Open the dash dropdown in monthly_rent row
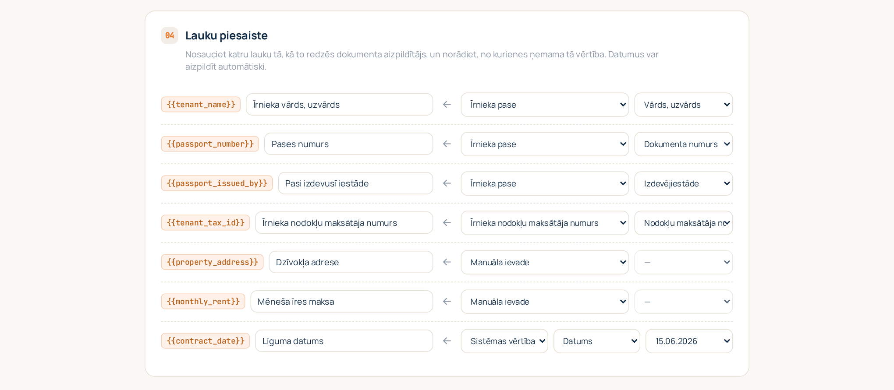Viewport: 894px width, 390px height. click(x=683, y=302)
